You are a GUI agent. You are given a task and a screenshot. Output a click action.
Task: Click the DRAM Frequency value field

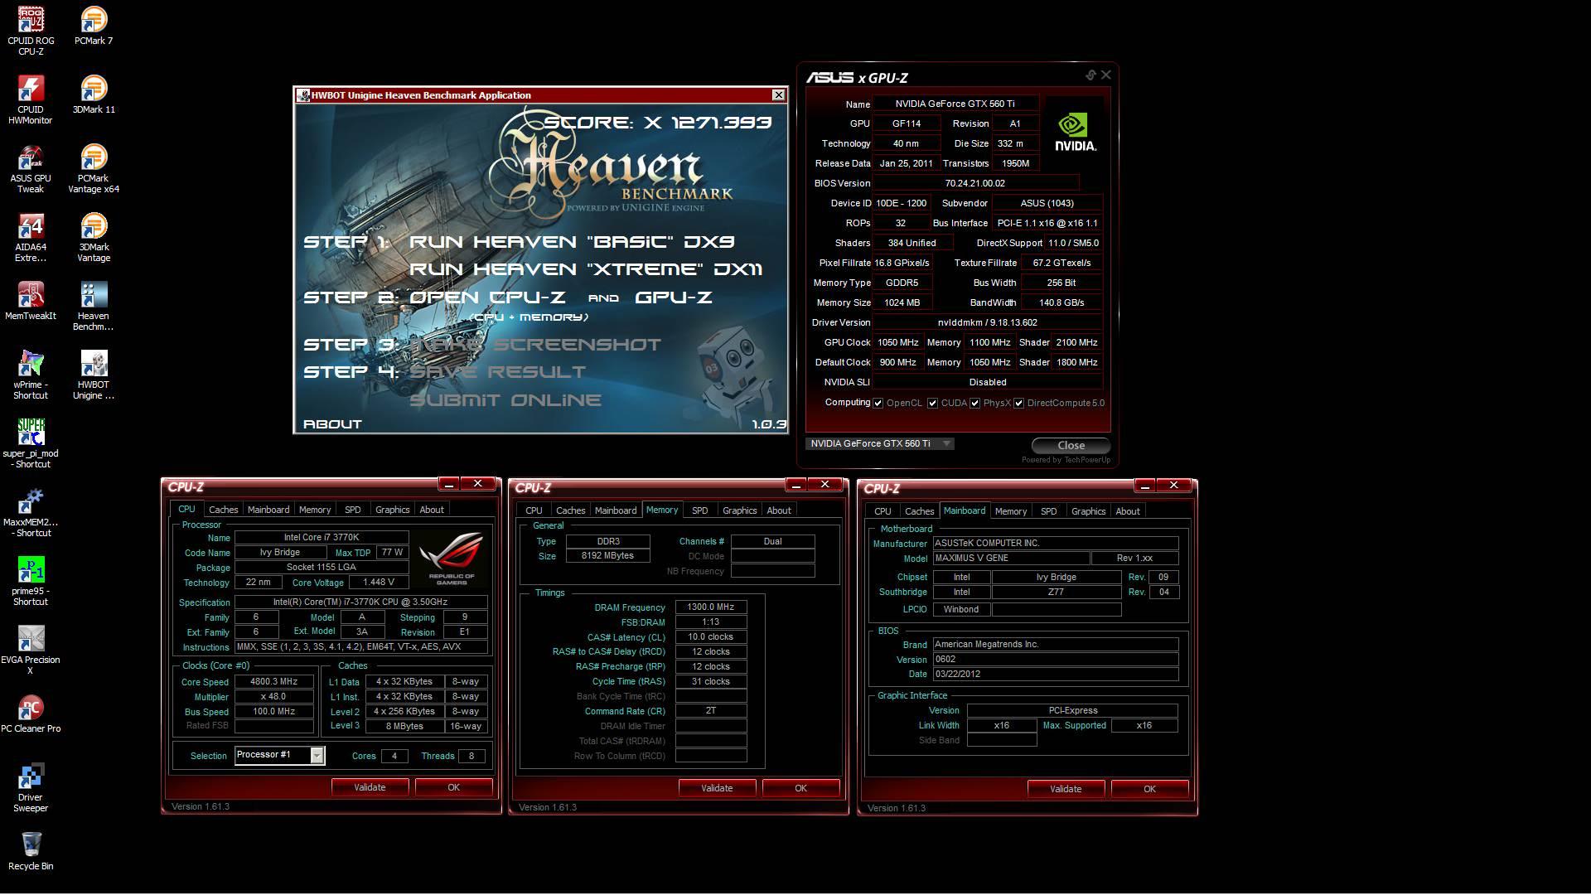coord(711,607)
